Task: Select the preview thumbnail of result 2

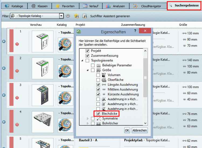Action: (43, 68)
